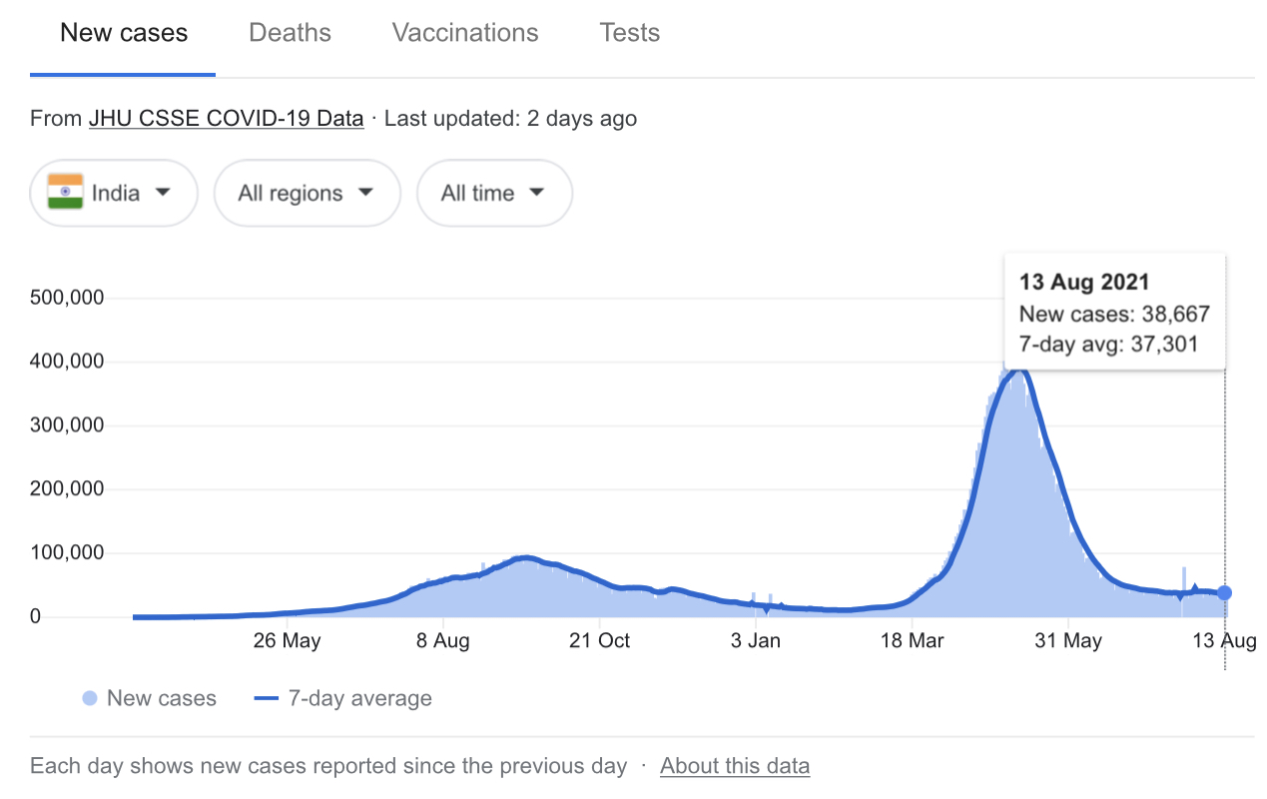
Task: Click the 13 Aug 2021 tooltip box
Action: pyautogui.click(x=1114, y=314)
